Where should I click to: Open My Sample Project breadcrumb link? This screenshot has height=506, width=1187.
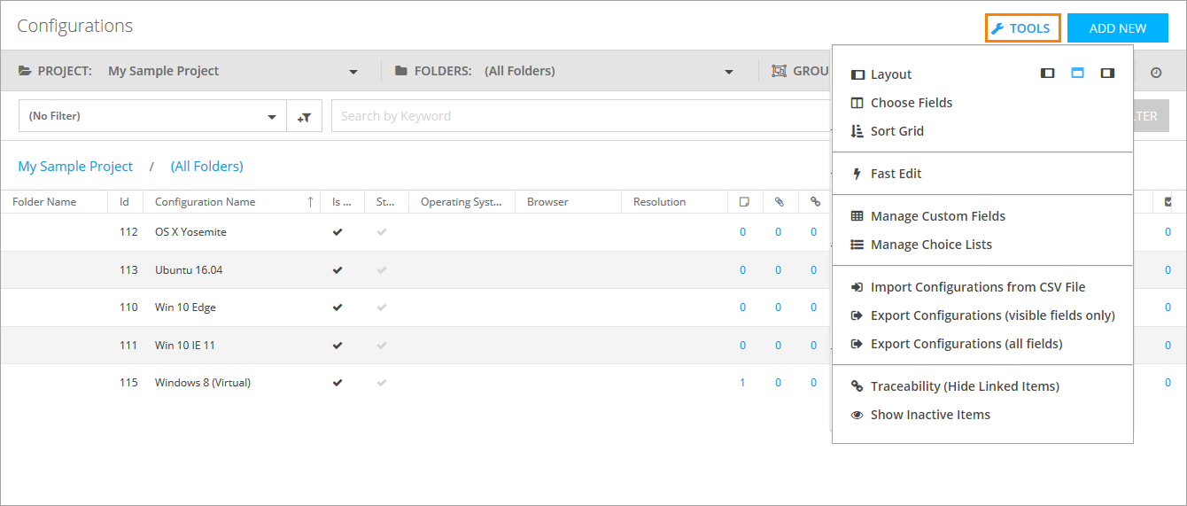(x=75, y=167)
